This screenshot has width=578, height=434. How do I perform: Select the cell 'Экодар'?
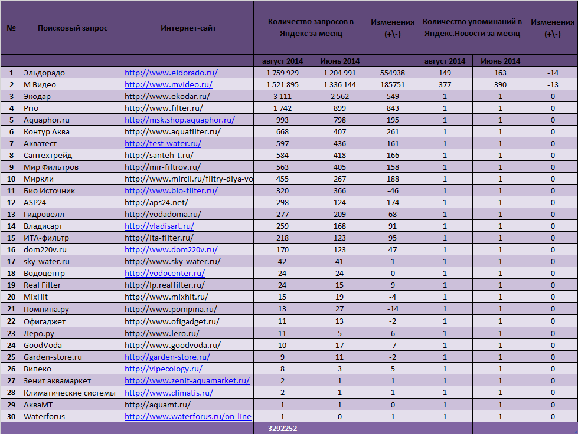[73, 96]
